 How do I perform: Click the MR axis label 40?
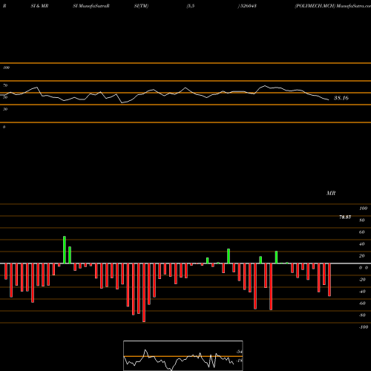pos(362,244)
